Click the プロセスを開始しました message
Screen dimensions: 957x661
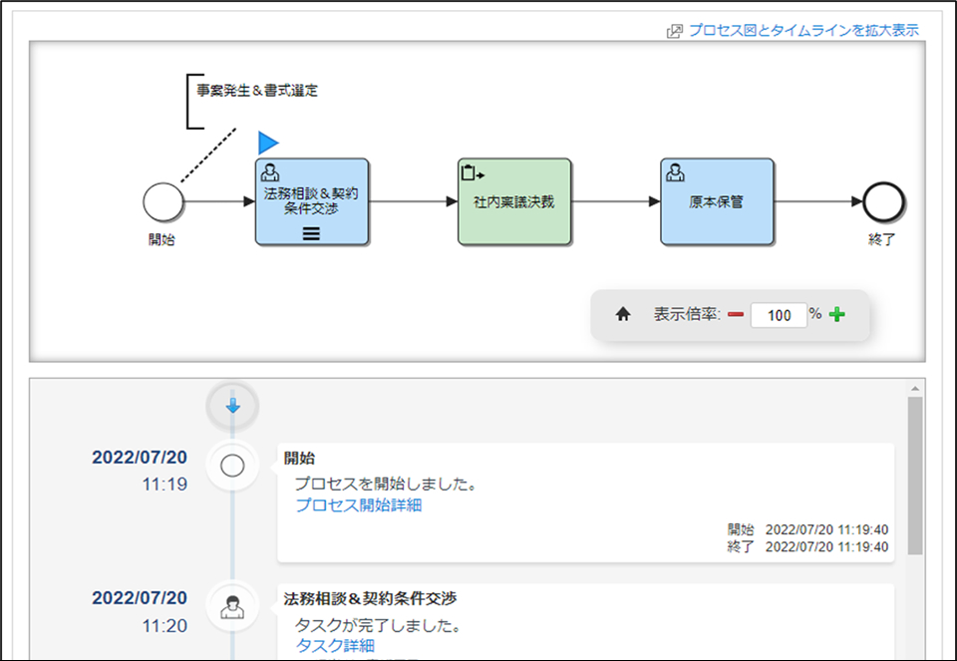386,484
